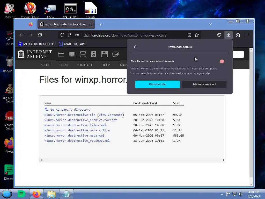265x199 pixels.
Task: Open winxp.horror.destructive_files.xml link
Action: (75, 125)
